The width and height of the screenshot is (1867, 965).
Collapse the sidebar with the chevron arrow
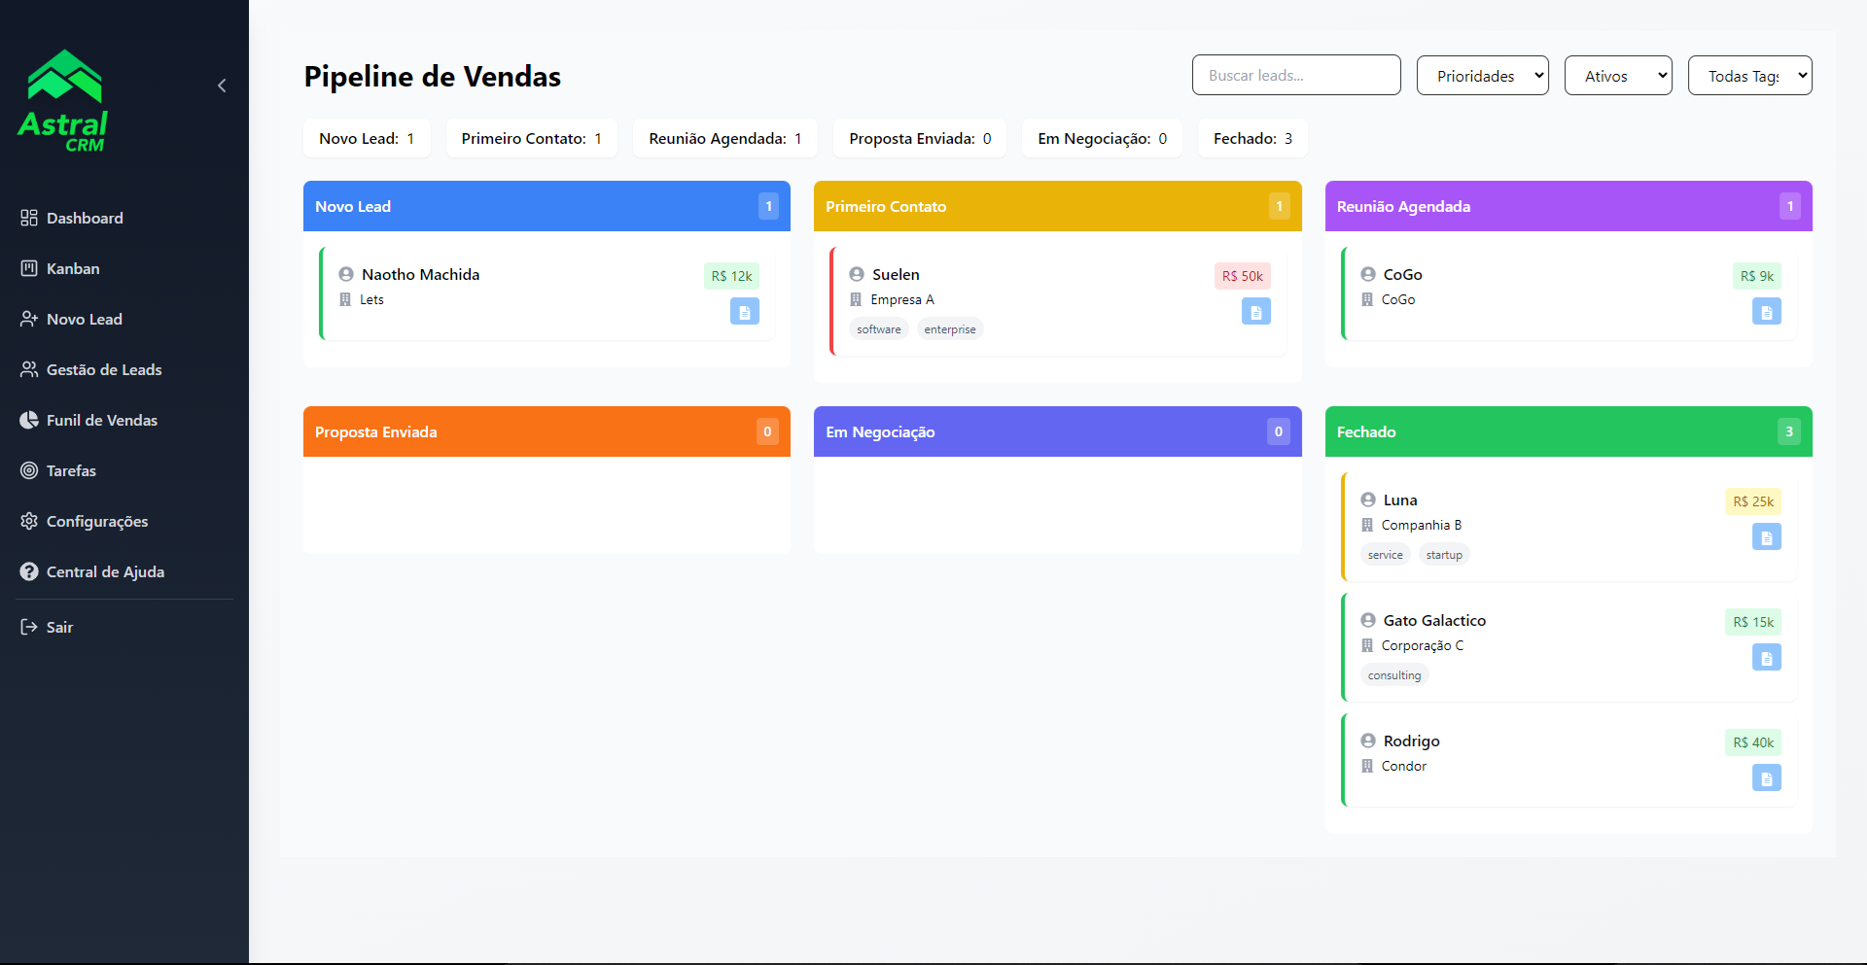coord(222,86)
